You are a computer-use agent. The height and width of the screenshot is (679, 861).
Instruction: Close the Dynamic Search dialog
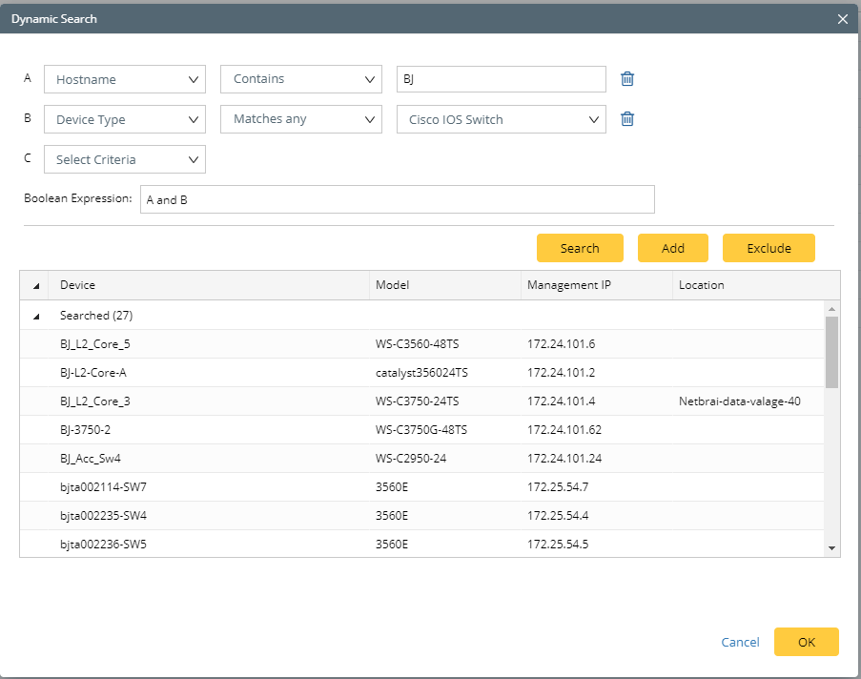pyautogui.click(x=842, y=18)
